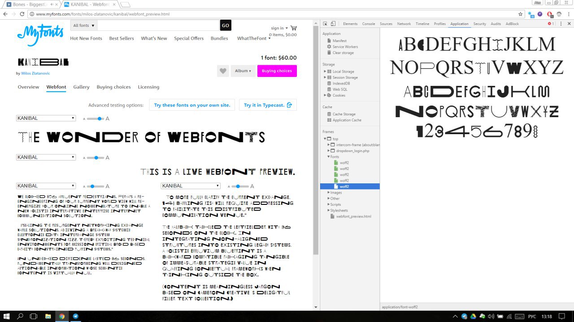Image resolution: width=574 pixels, height=322 pixels.
Task: Click the pink Buying choices button
Action: coord(277,71)
